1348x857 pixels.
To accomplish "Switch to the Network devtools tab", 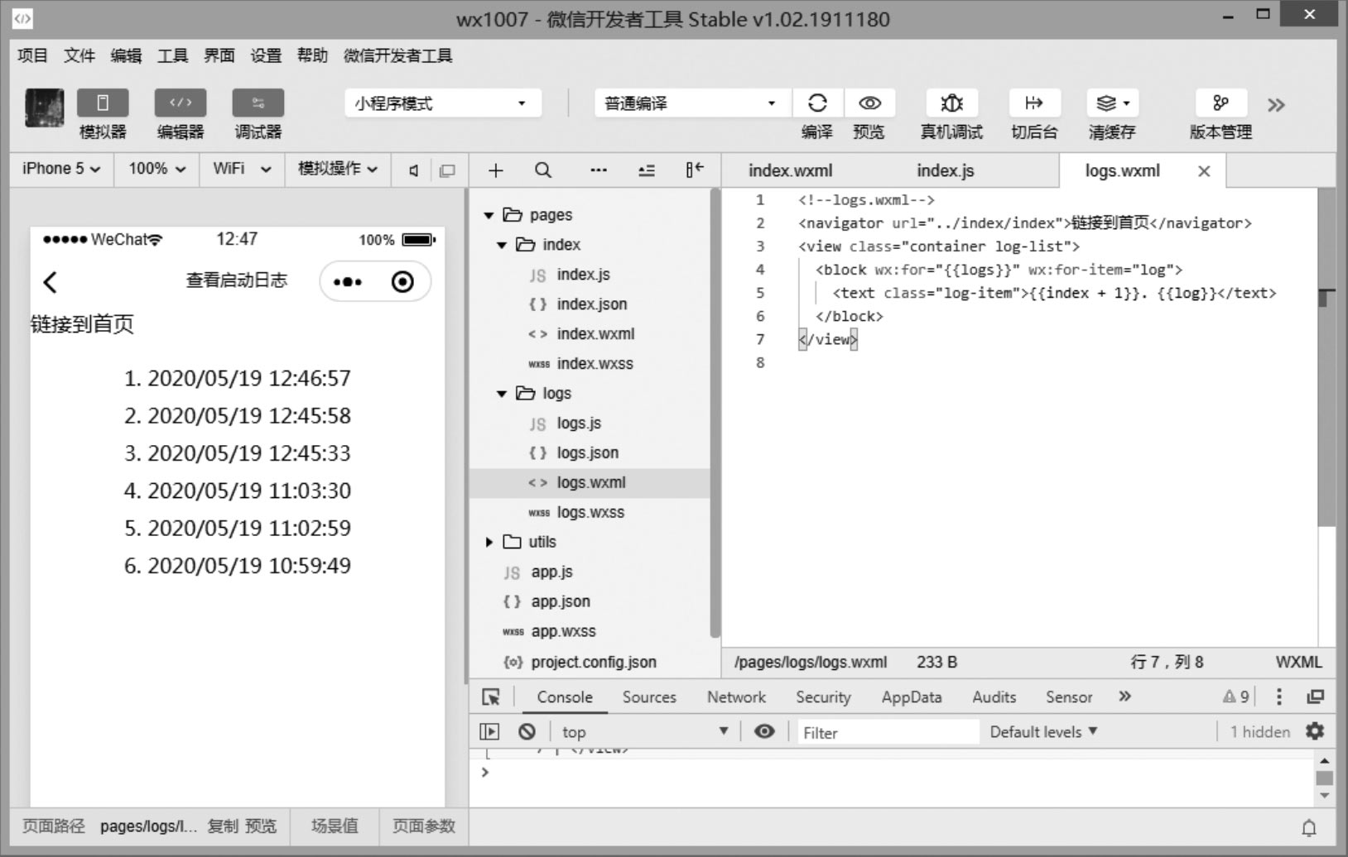I will [736, 697].
